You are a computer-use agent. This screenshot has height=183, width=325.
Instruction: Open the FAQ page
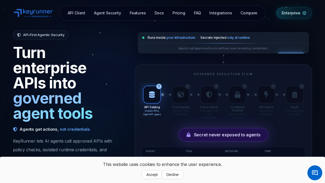click(x=197, y=13)
